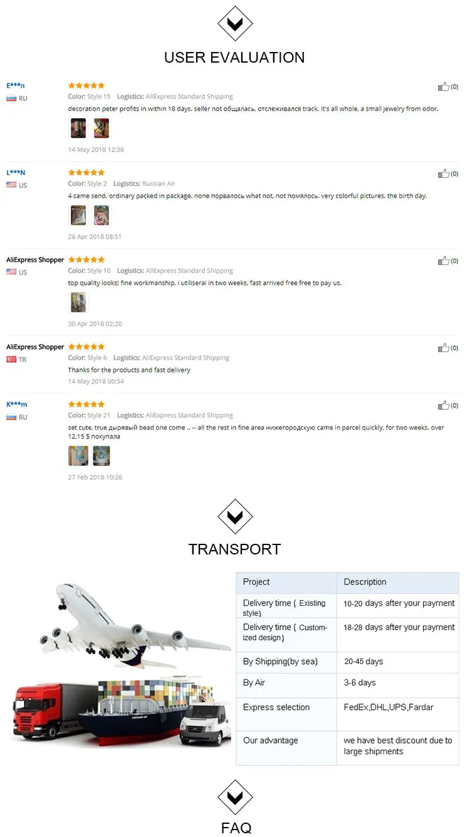Click the K***m reviewer name
The width and height of the screenshot is (470, 837).
17,404
